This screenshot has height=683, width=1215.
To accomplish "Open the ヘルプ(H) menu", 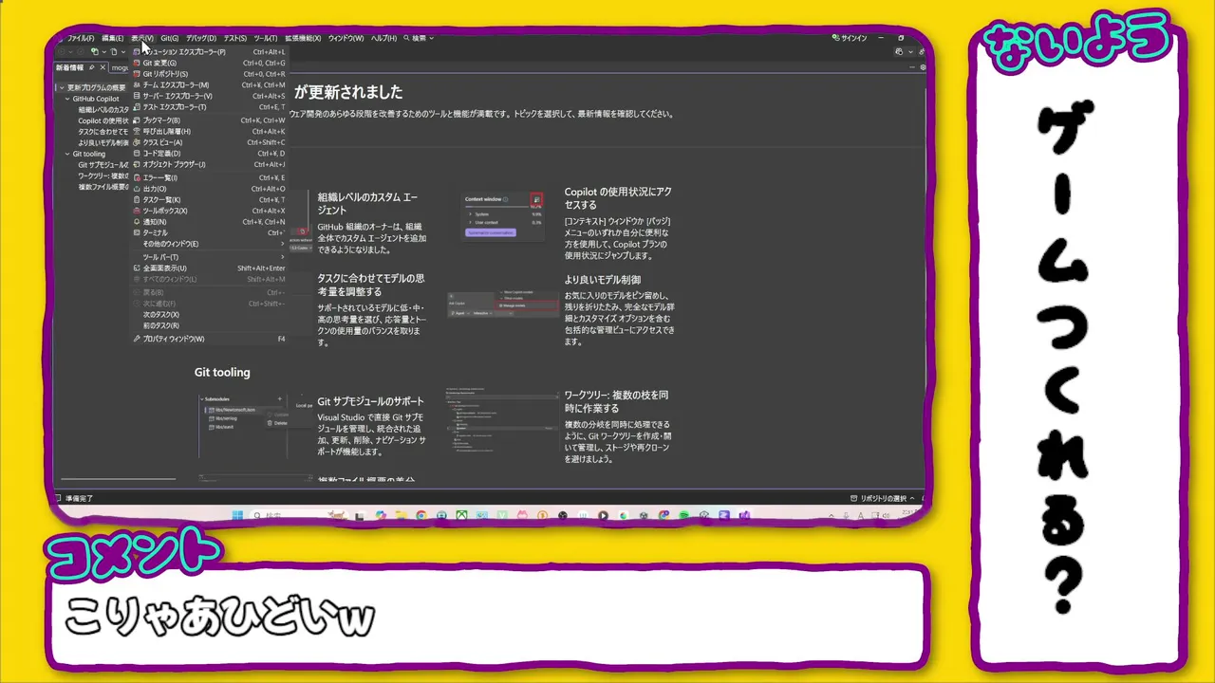I will [x=383, y=39].
